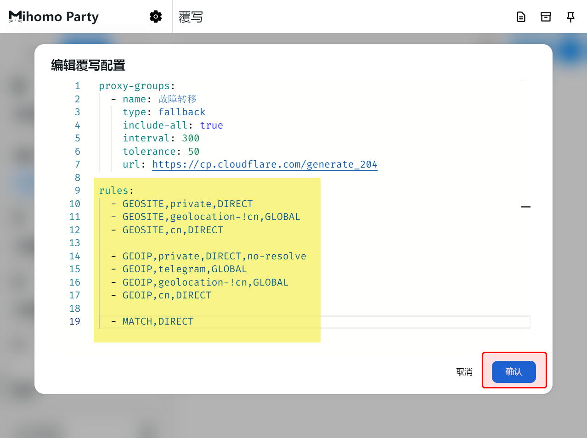Click the Mihomo Party cat logo

(x=16, y=17)
